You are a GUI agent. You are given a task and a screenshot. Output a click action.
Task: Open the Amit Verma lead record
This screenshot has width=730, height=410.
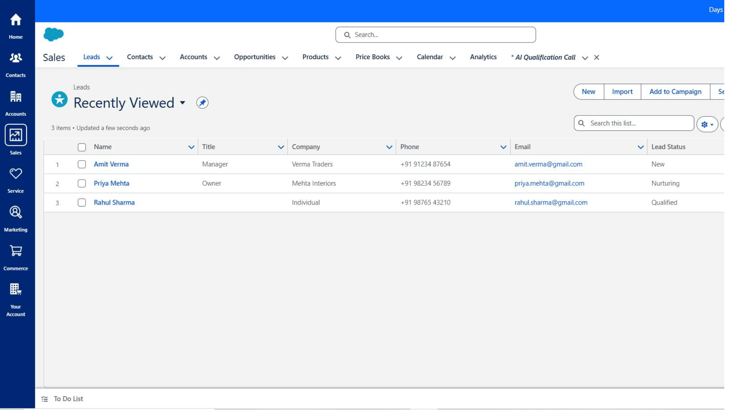pyautogui.click(x=111, y=164)
